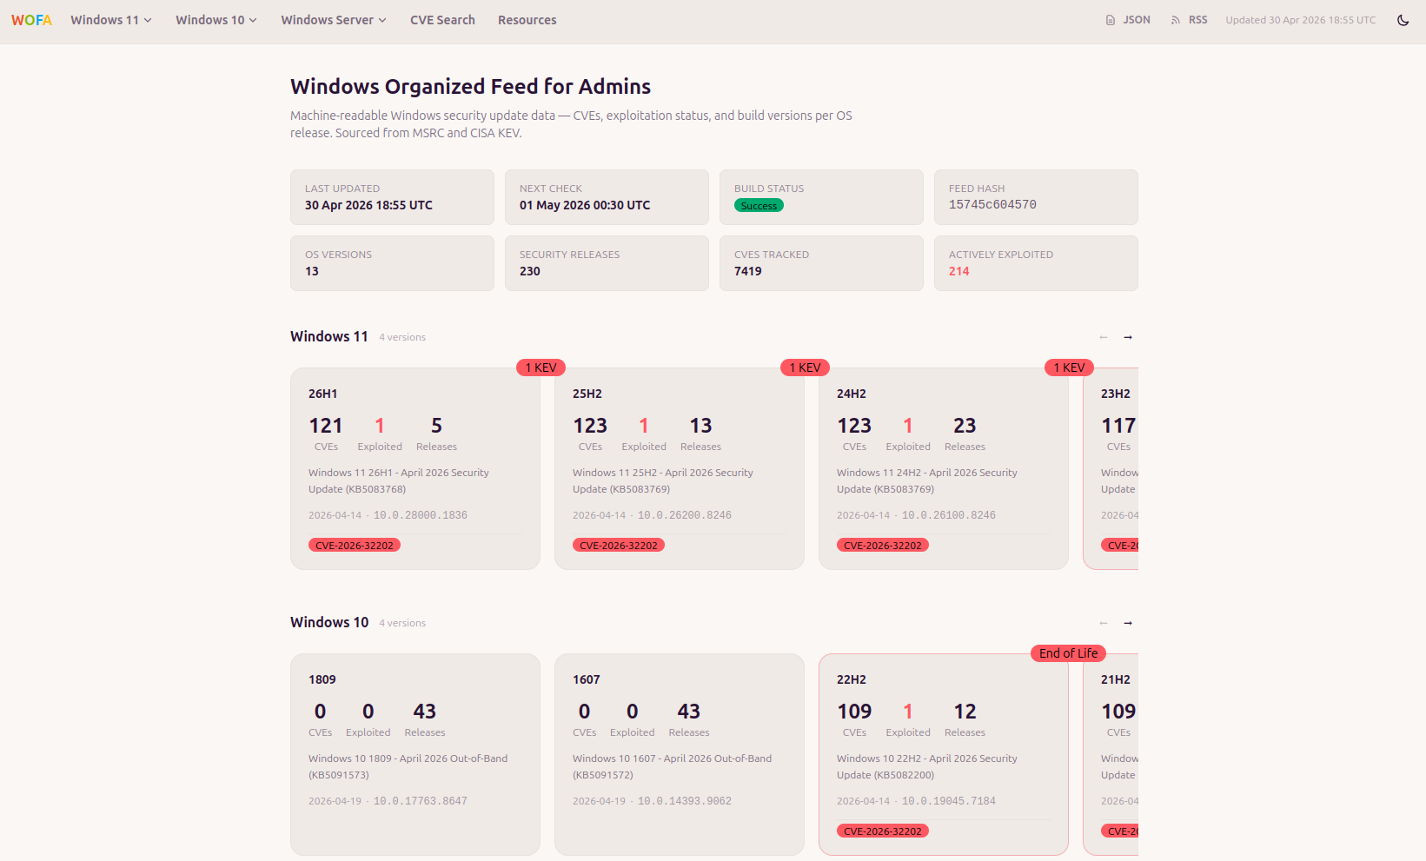
Task: Click build 10.0.28000.1836 in 26H1 card
Action: coord(421,515)
